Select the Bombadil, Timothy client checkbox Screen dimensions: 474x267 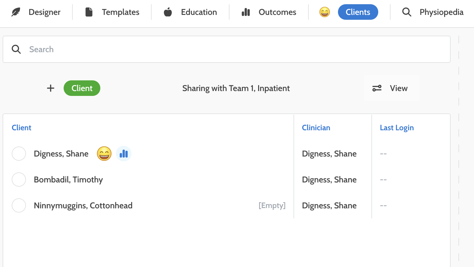(19, 180)
